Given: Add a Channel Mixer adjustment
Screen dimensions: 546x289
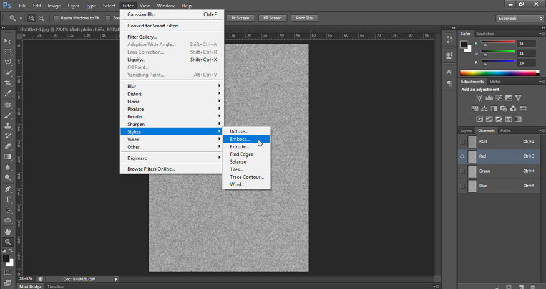Looking at the screenshot, I should click(x=513, y=109).
